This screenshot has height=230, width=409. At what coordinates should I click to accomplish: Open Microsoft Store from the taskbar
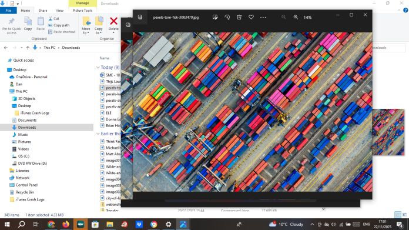pos(95,224)
